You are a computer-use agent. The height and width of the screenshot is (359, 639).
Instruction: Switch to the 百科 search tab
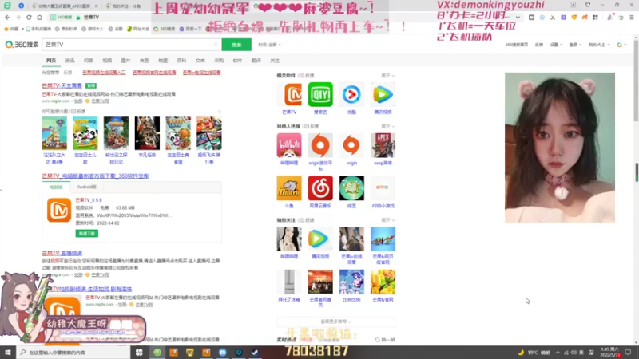[181, 61]
